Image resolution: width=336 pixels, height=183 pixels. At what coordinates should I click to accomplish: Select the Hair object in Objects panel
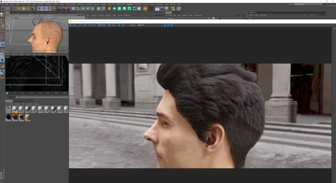pyautogui.click(x=171, y=18)
